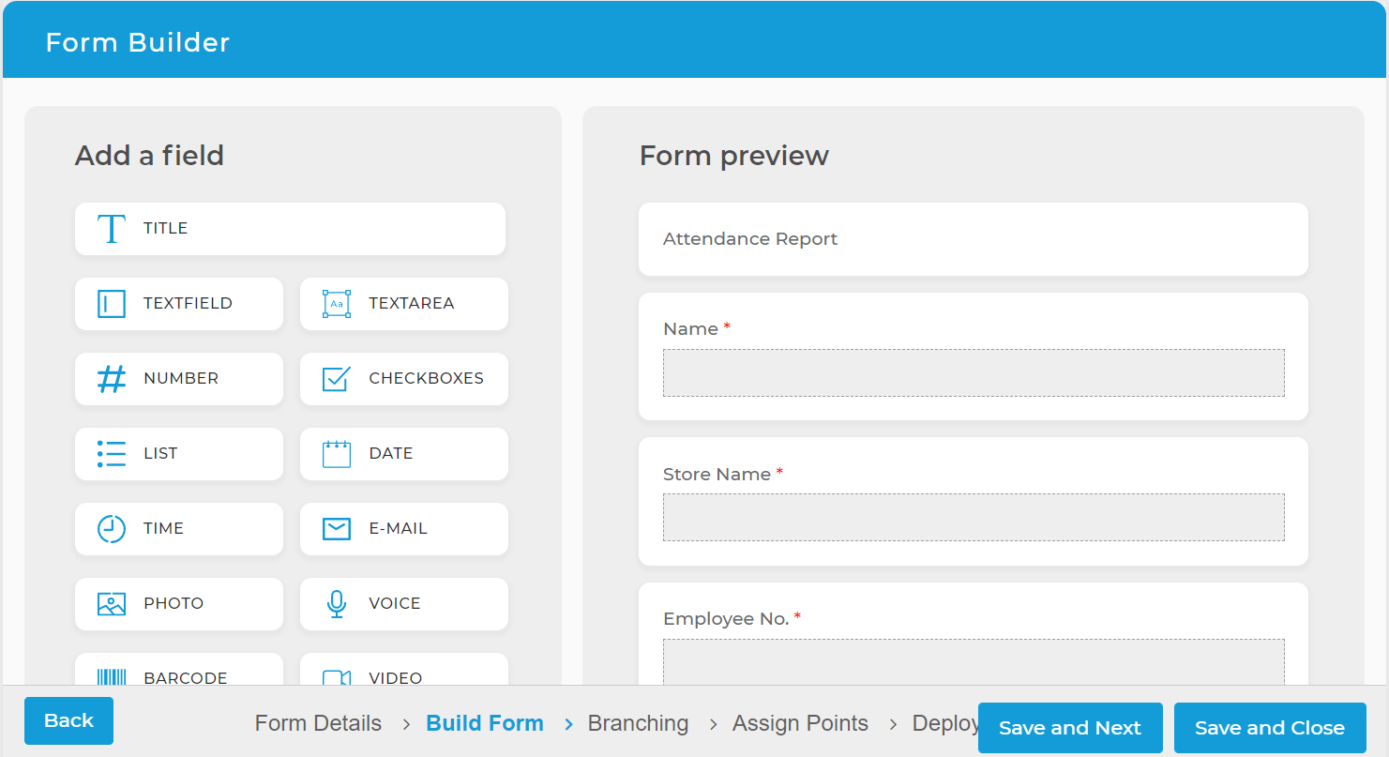
Task: Add a Title field using the T icon
Action: tap(290, 228)
